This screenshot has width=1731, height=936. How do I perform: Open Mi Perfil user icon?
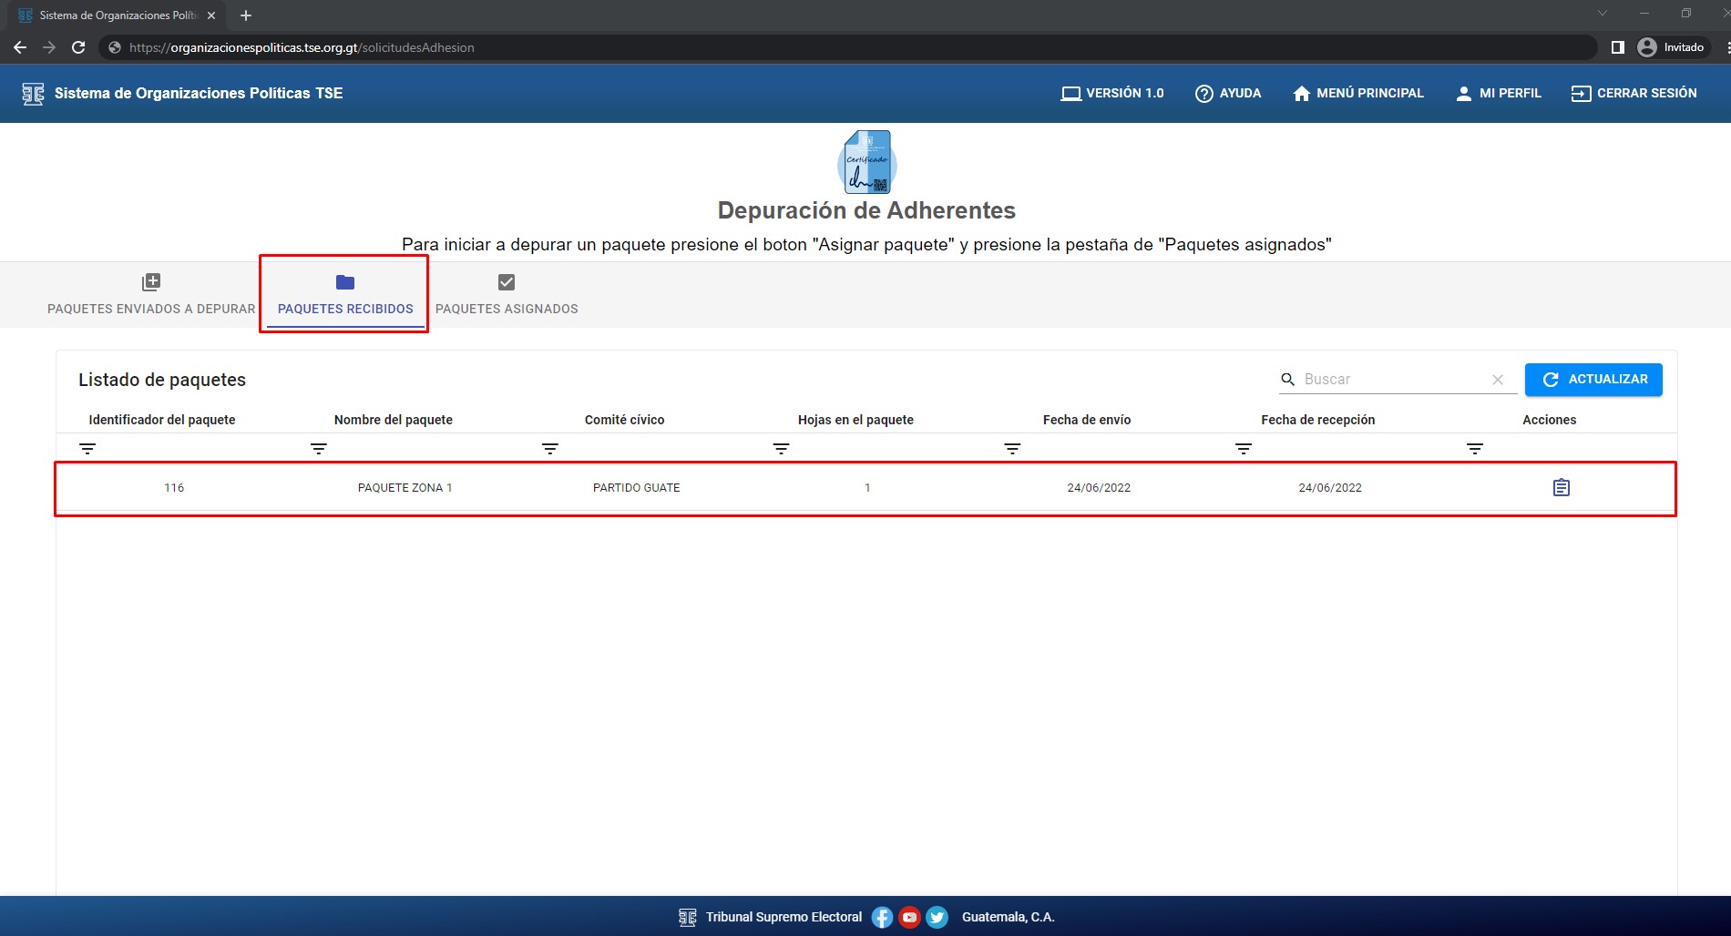click(1464, 93)
